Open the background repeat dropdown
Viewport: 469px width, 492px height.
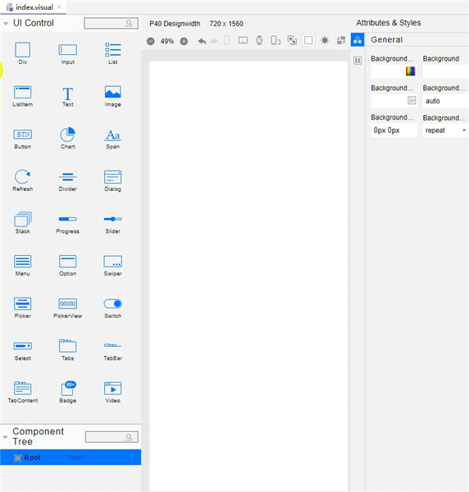pos(445,130)
